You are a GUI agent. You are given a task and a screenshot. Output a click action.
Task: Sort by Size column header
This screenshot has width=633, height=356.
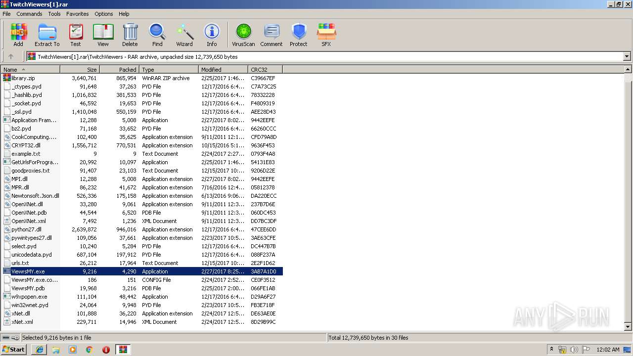pyautogui.click(x=80, y=70)
